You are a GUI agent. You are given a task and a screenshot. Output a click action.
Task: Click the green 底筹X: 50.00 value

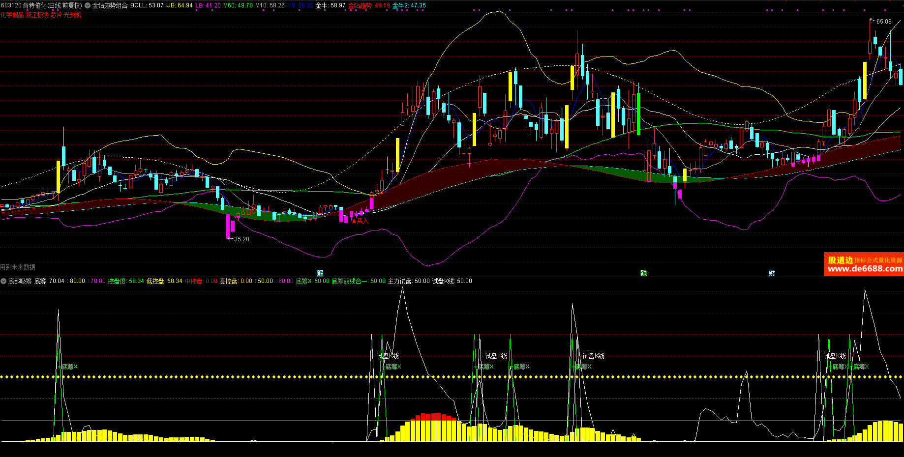pos(313,281)
